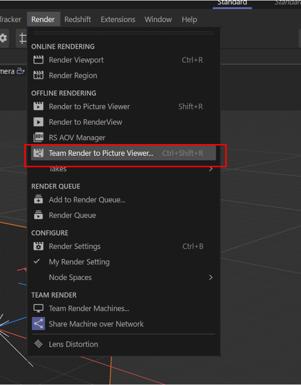Click the dotted tear-off handle of menu
The height and width of the screenshot is (385, 301).
(124, 33)
